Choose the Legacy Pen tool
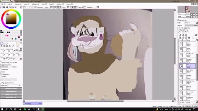The width and height of the screenshot is (198, 111). [x=7, y=58]
